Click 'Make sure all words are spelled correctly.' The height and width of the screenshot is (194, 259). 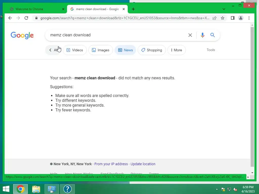click(x=92, y=96)
